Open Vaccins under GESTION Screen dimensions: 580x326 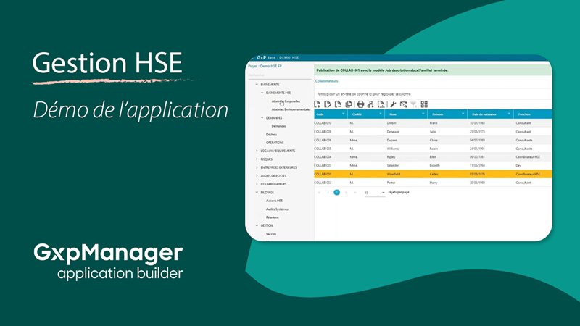pos(271,234)
